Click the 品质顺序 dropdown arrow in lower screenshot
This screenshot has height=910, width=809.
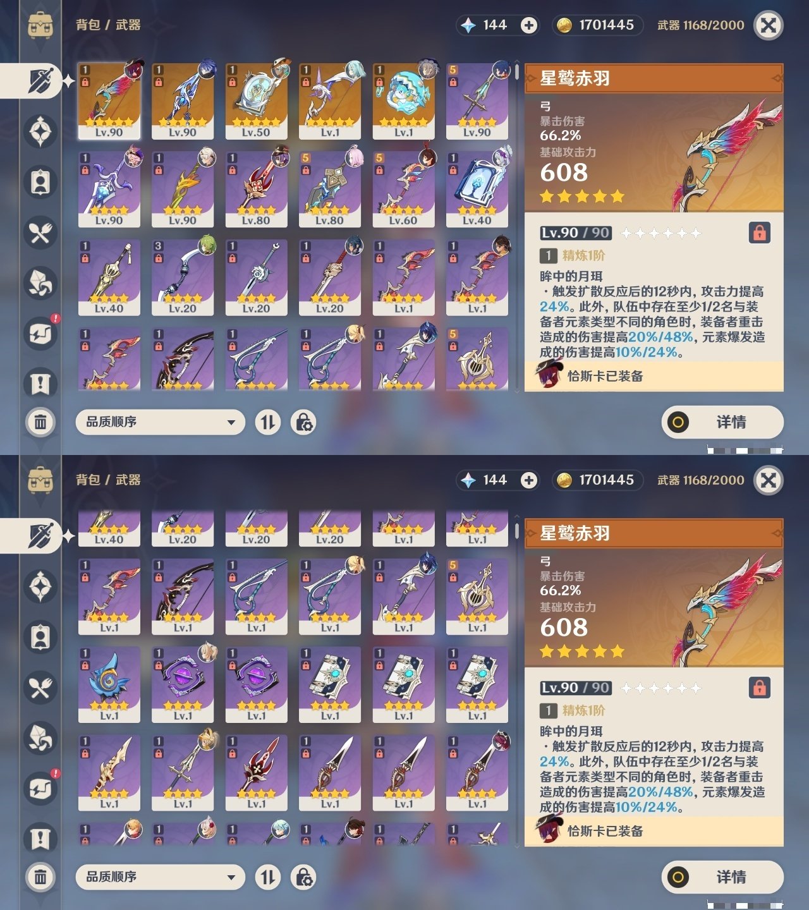[231, 877]
